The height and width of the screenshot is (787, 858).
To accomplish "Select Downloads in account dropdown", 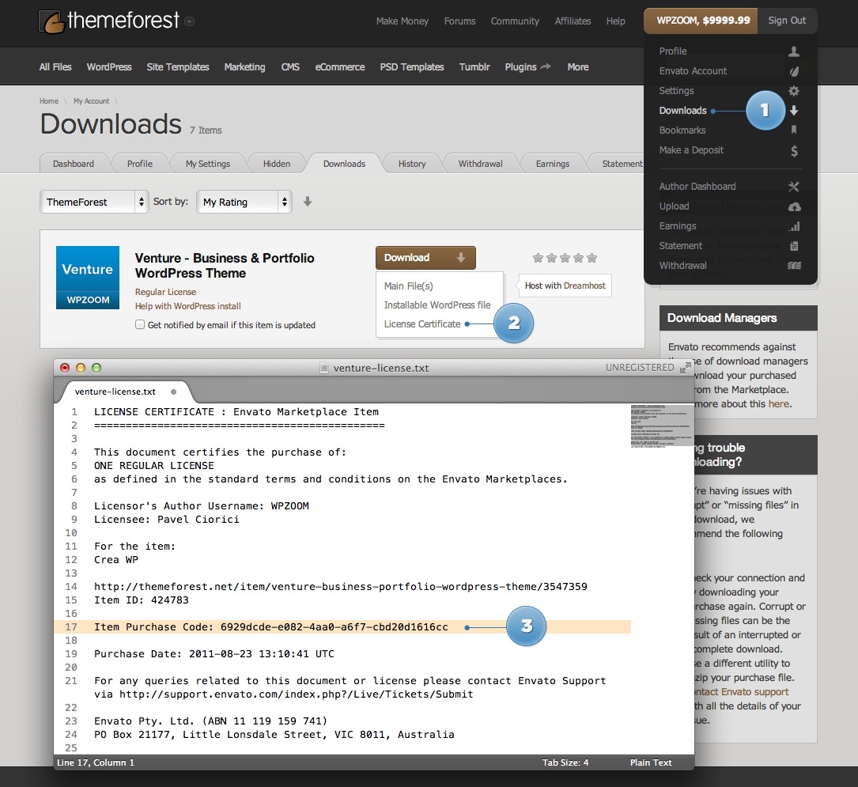I will coord(683,111).
